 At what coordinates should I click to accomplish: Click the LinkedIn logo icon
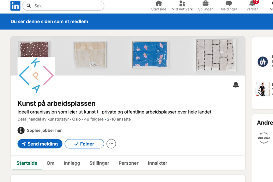click(15, 6)
